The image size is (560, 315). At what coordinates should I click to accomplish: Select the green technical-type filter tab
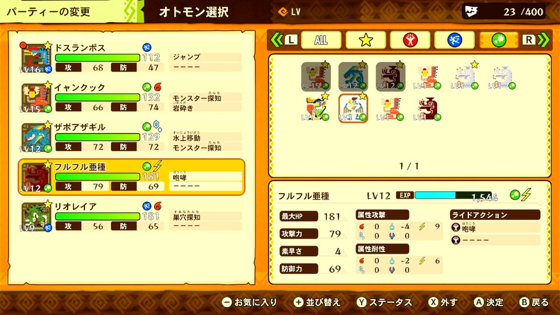(x=499, y=40)
